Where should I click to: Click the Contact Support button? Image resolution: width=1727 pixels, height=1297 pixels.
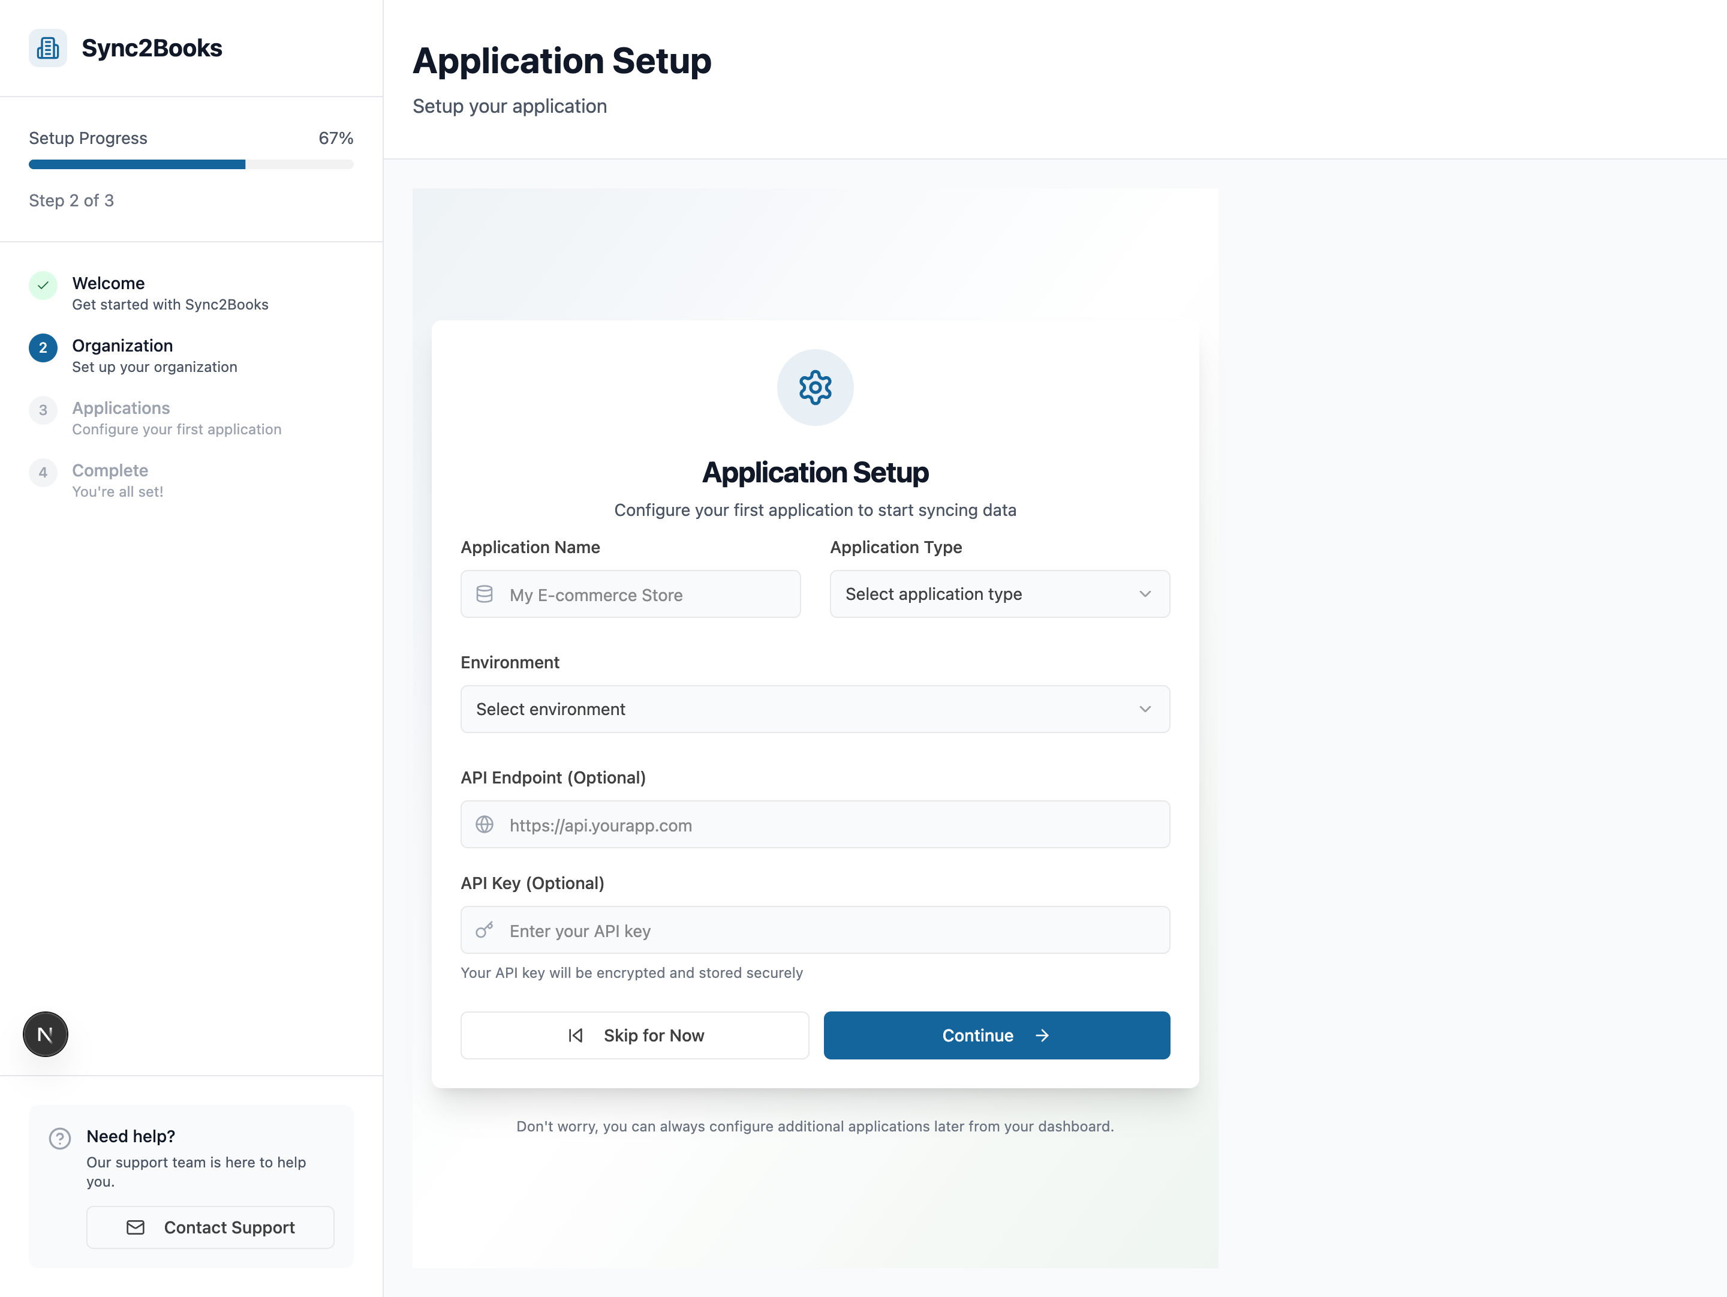click(210, 1227)
